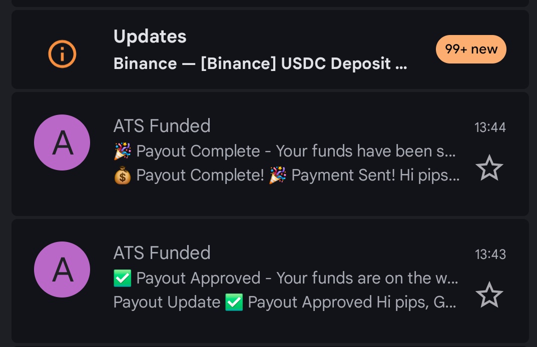537x347 pixels.
Task: Click ATS Funded sender name at 13:43
Action: pyautogui.click(x=162, y=253)
